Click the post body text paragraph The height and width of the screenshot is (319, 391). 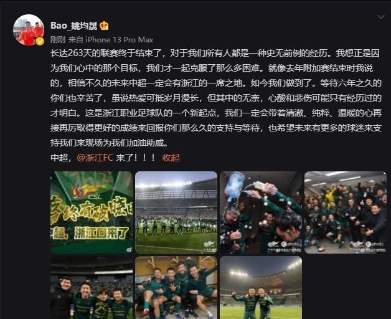216,98
